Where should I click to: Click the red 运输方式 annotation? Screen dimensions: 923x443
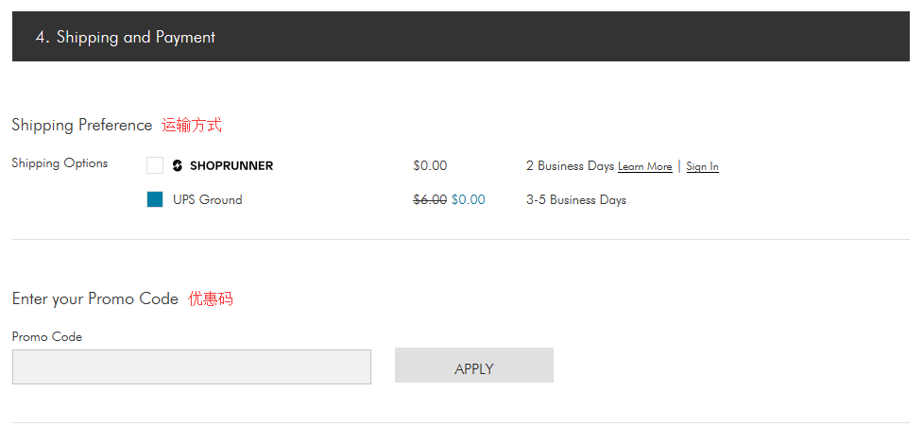tap(192, 125)
